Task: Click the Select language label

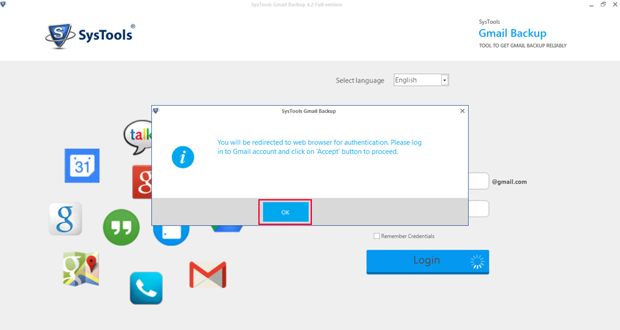Action: pyautogui.click(x=360, y=81)
